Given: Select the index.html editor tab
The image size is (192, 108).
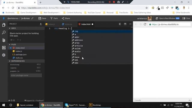Looking at the screenshot, I should point(86,24).
